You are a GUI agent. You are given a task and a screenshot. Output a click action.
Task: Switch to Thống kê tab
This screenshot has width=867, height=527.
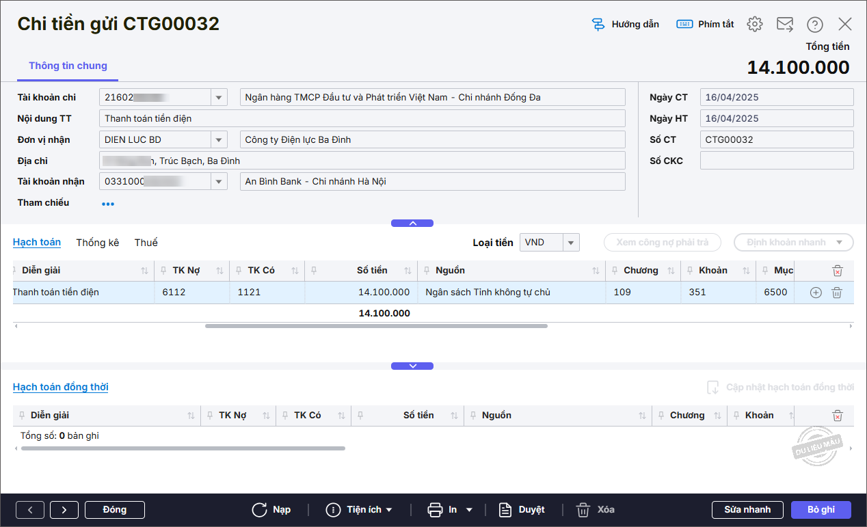click(97, 243)
